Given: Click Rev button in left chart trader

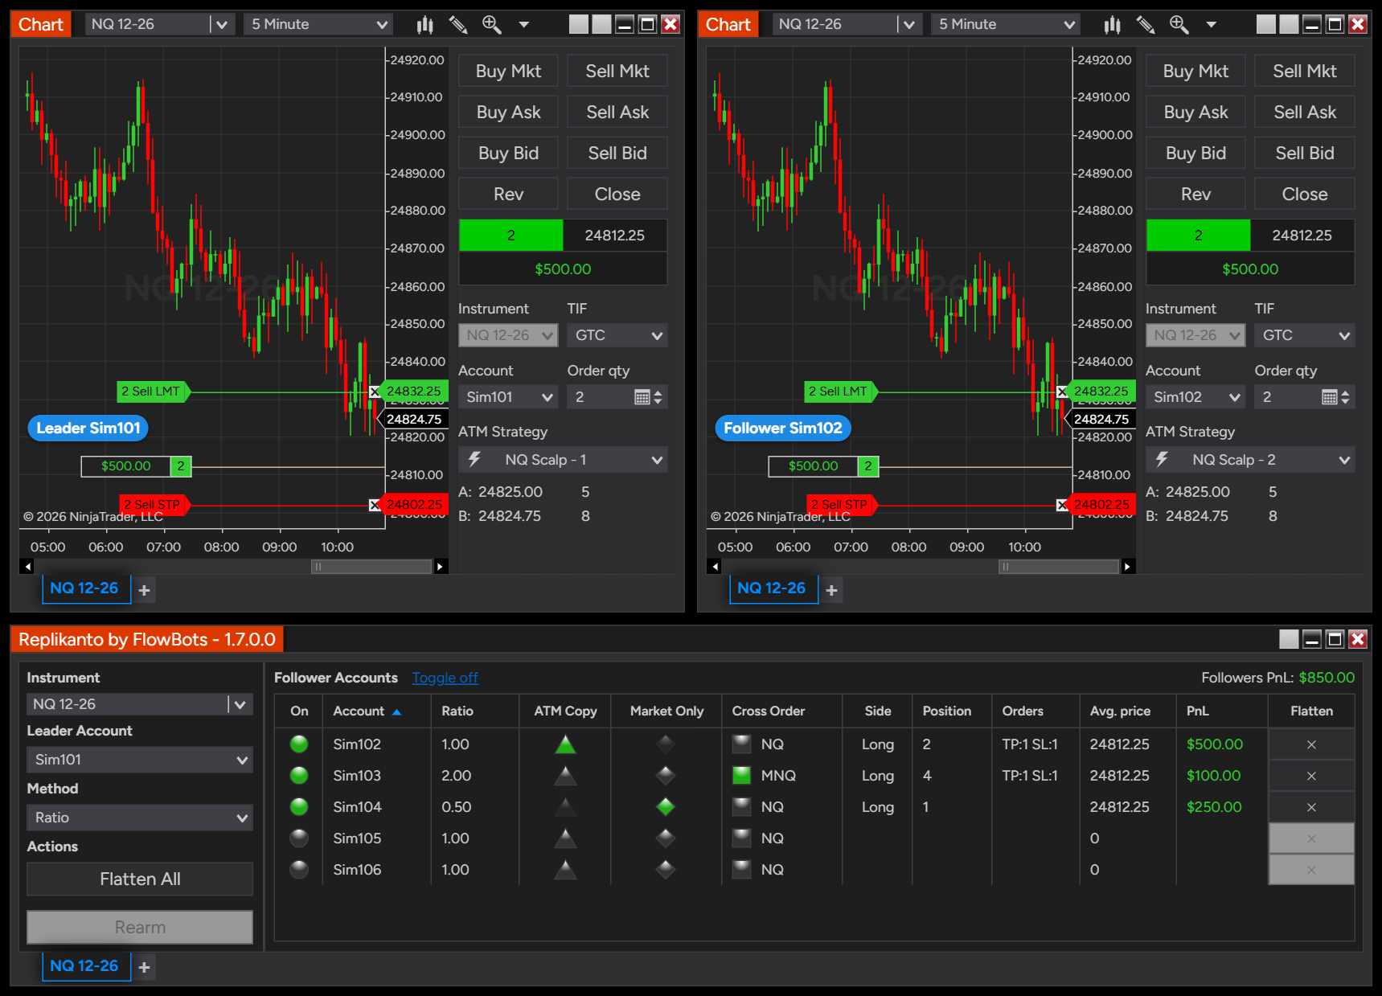Looking at the screenshot, I should point(508,194).
